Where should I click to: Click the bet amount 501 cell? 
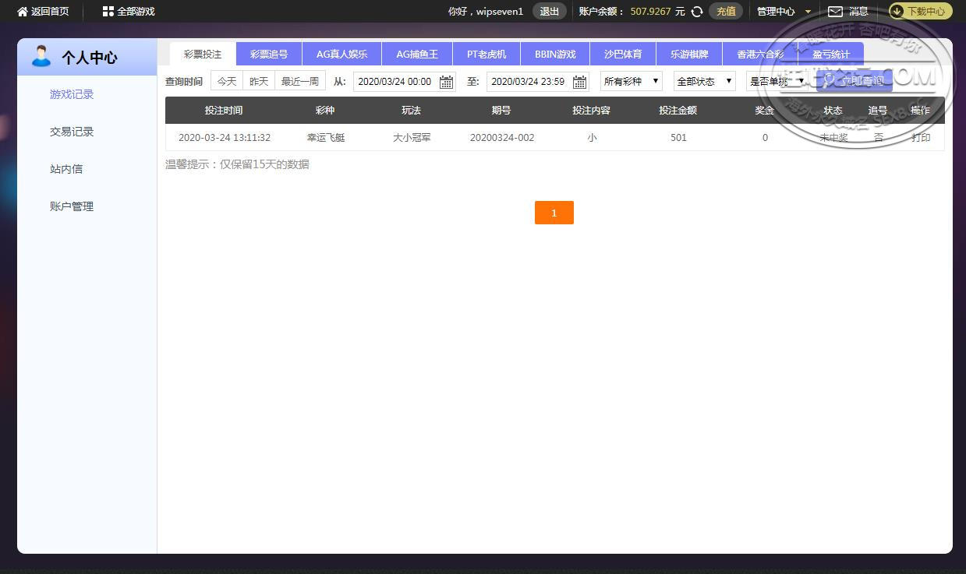pos(678,138)
